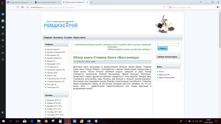This screenshot has height=124, width=221.
Task: Open the Главная menu item
Action: 48,37
